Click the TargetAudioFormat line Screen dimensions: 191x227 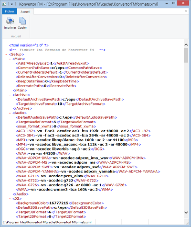tap(56, 122)
